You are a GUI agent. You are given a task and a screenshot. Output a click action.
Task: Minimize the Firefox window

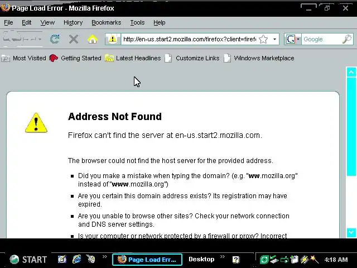pyautogui.click(x=308, y=8)
